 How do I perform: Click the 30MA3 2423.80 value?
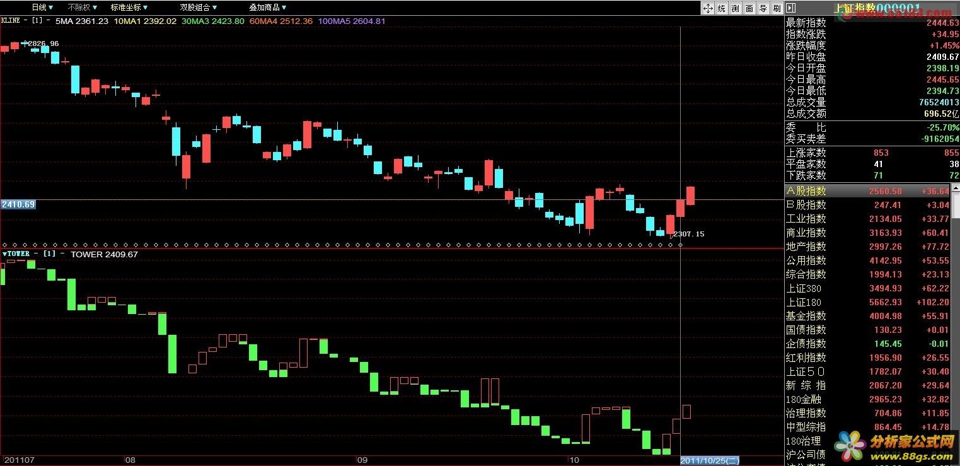pos(212,21)
